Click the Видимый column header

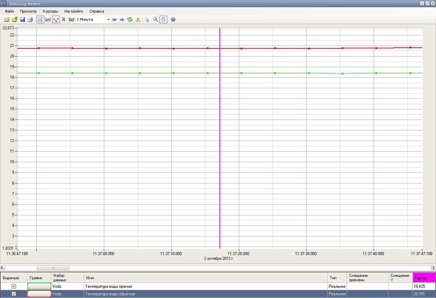coord(14,278)
